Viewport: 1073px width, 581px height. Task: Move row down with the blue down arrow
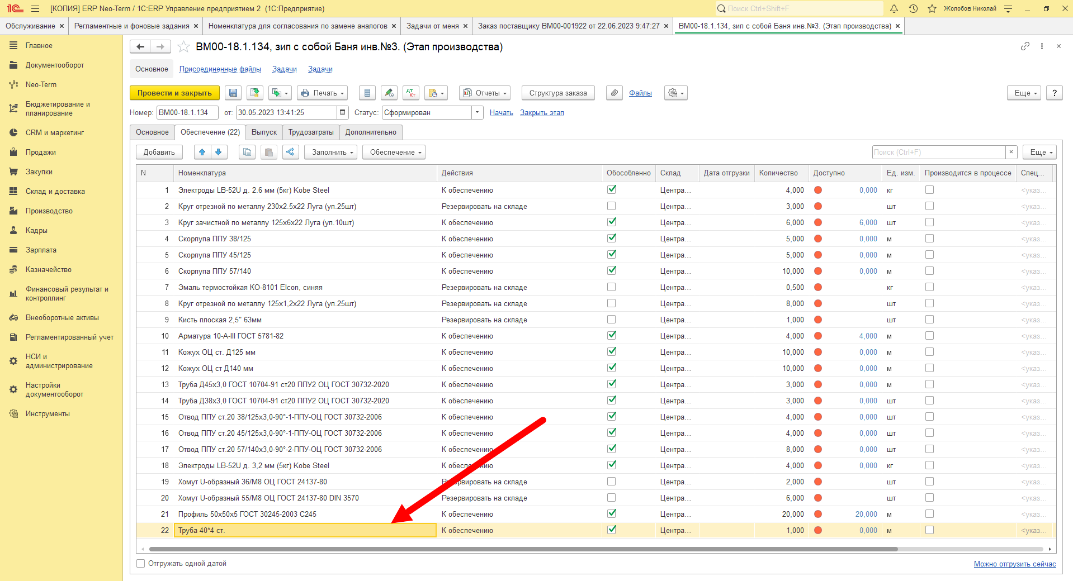tap(219, 152)
